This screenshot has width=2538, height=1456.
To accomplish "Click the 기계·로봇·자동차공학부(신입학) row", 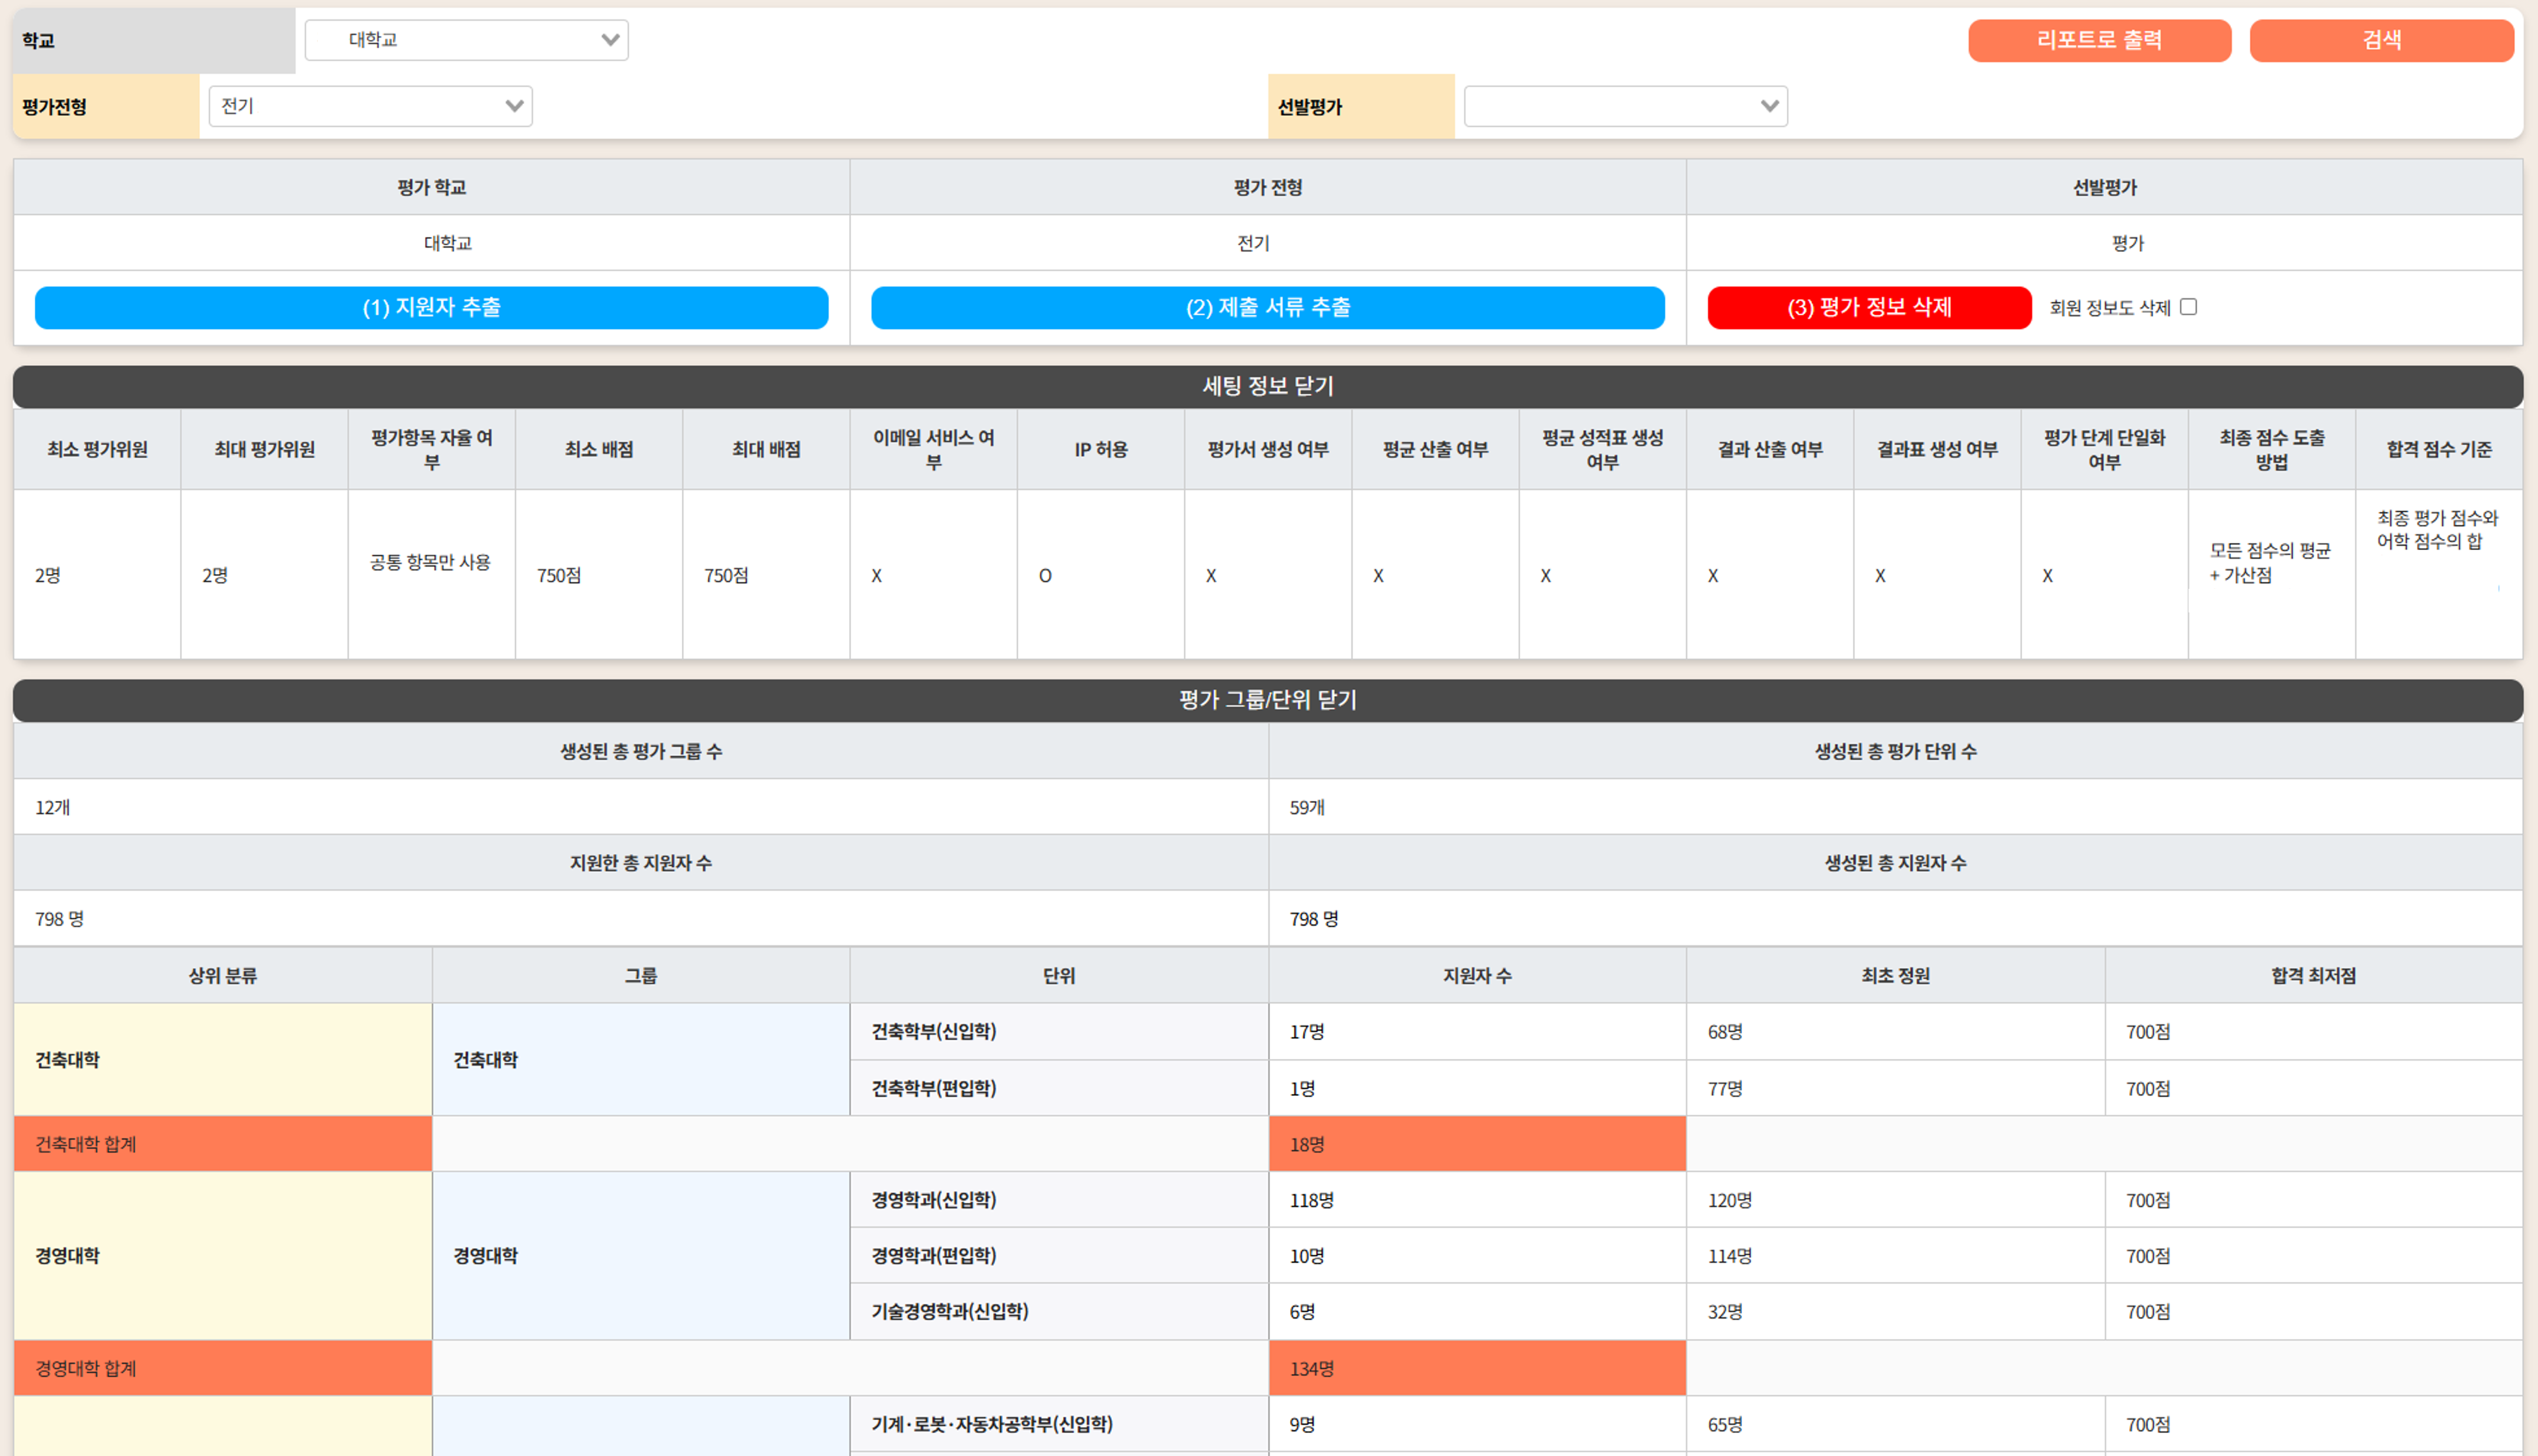I will point(1058,1424).
